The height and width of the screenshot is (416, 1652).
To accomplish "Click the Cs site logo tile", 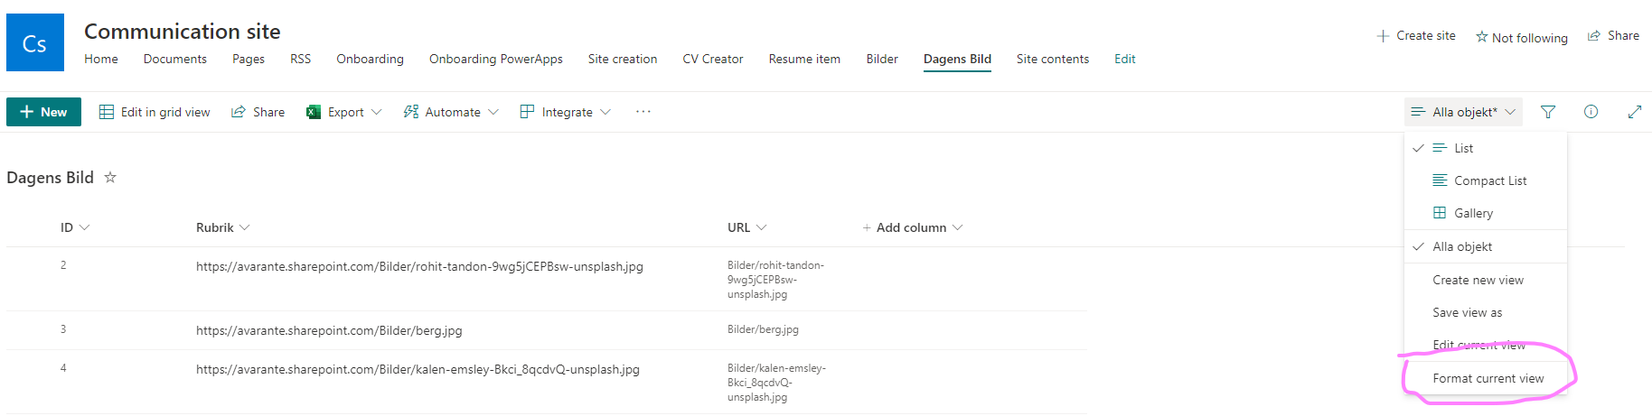I will point(35,42).
